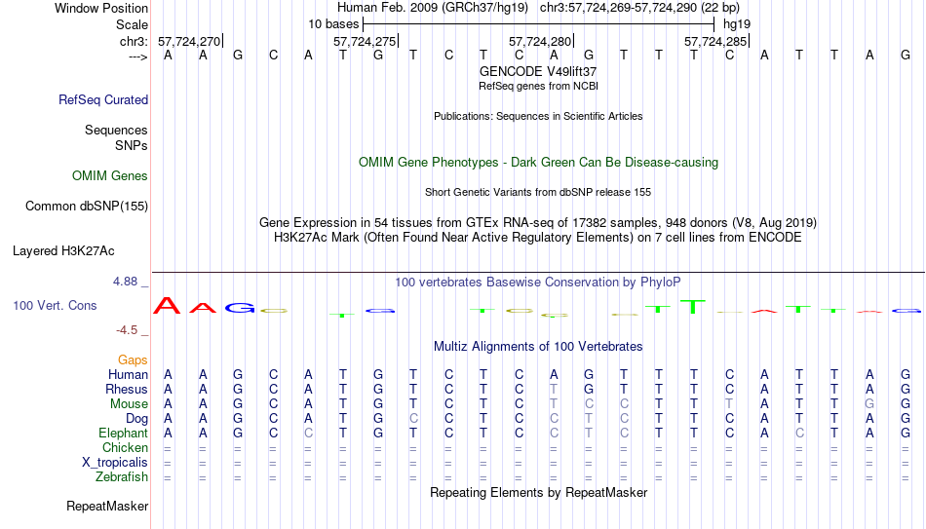Click the blue G conservation logo letter
Viewport: 926px width, 529px height.
pyautogui.click(x=240, y=308)
